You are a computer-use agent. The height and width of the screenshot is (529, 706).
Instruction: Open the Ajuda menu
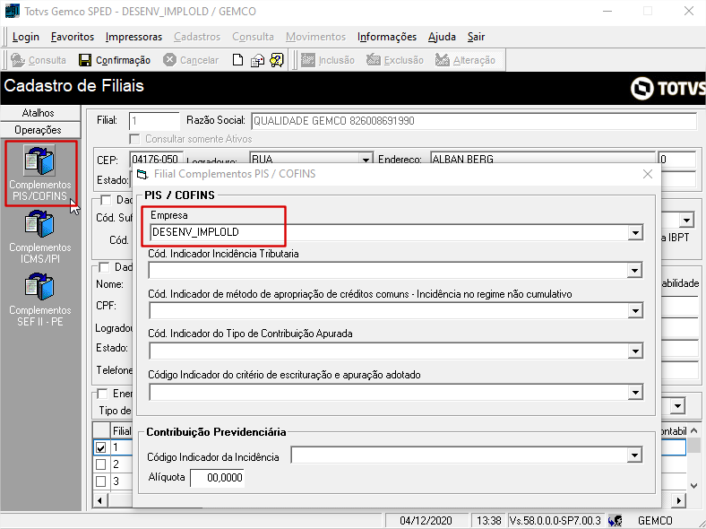click(x=442, y=37)
